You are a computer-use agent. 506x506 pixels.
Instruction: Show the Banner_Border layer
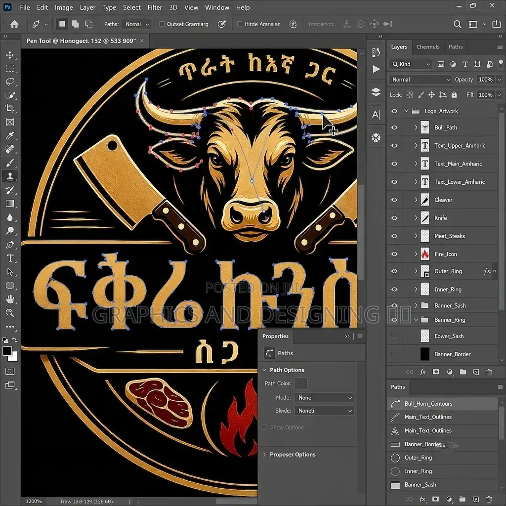(394, 354)
